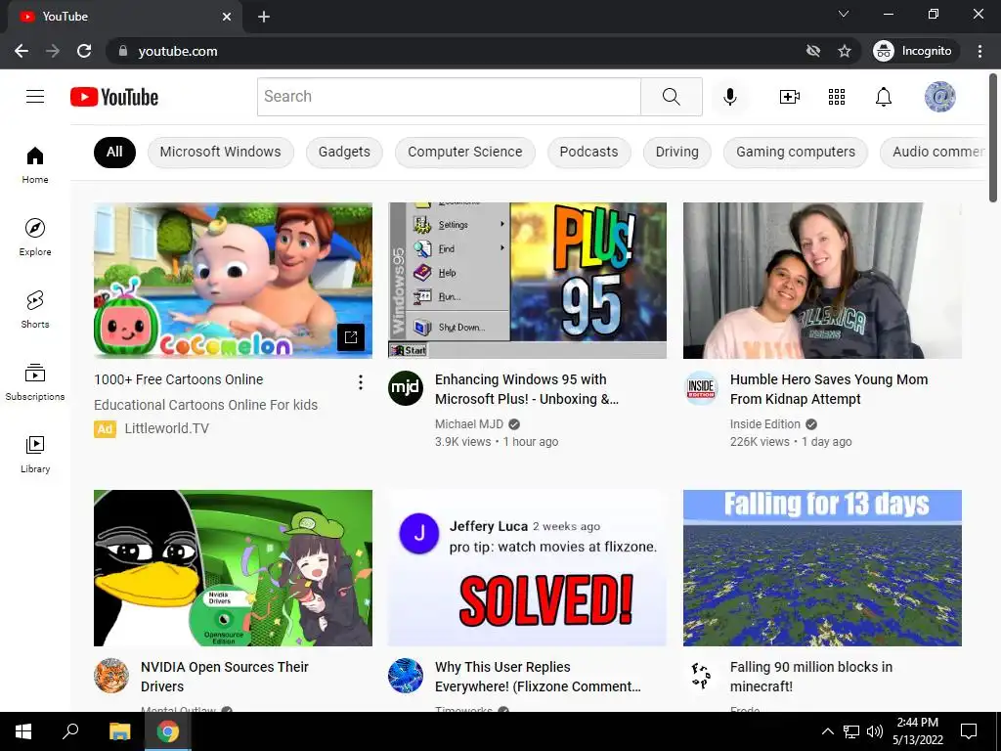Open title Falling 90 million blocks in minecraft

coord(810,677)
